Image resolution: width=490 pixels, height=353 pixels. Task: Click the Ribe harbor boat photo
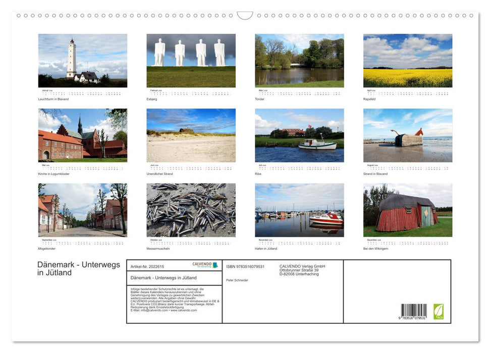click(299, 135)
